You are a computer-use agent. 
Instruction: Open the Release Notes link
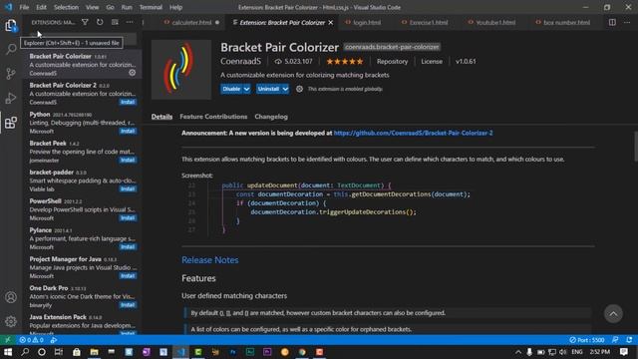(210, 260)
